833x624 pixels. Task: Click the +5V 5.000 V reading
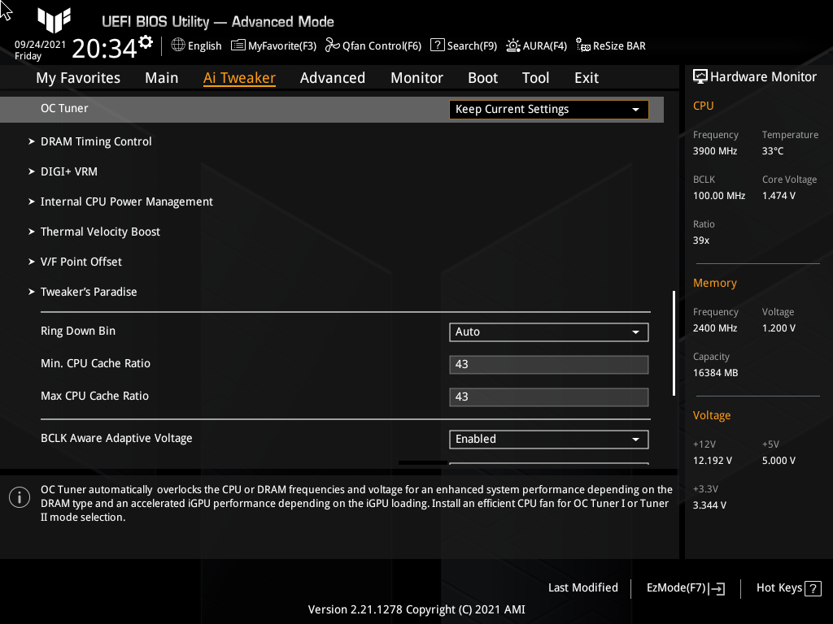pyautogui.click(x=778, y=461)
